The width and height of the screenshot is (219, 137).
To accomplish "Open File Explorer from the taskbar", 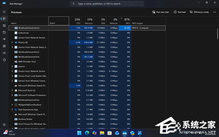I will click(x=102, y=133).
